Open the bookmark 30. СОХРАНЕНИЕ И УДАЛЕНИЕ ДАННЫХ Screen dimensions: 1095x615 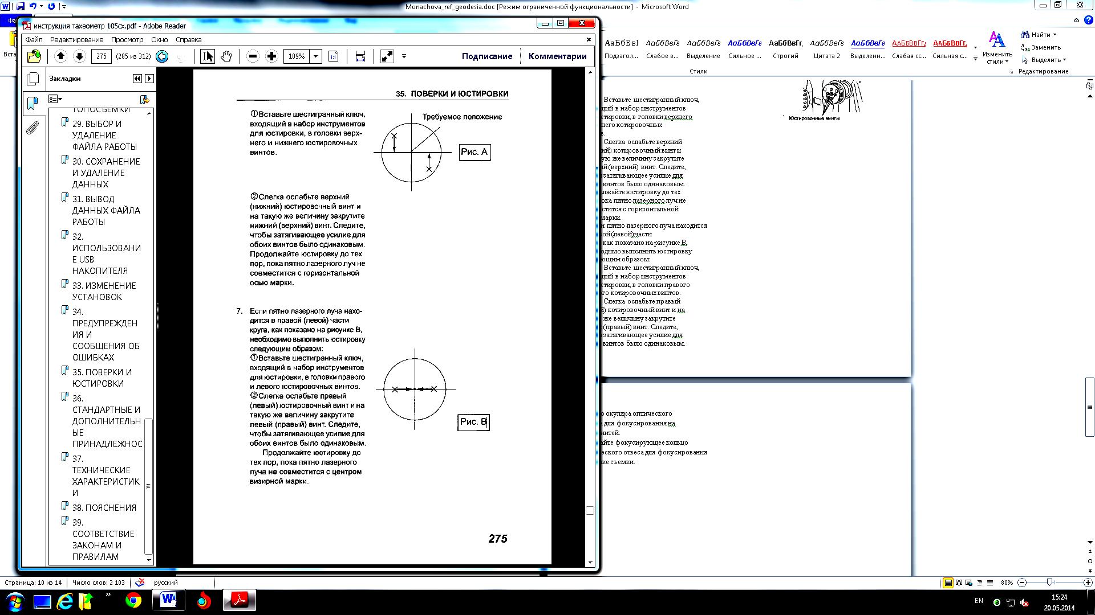tap(106, 173)
